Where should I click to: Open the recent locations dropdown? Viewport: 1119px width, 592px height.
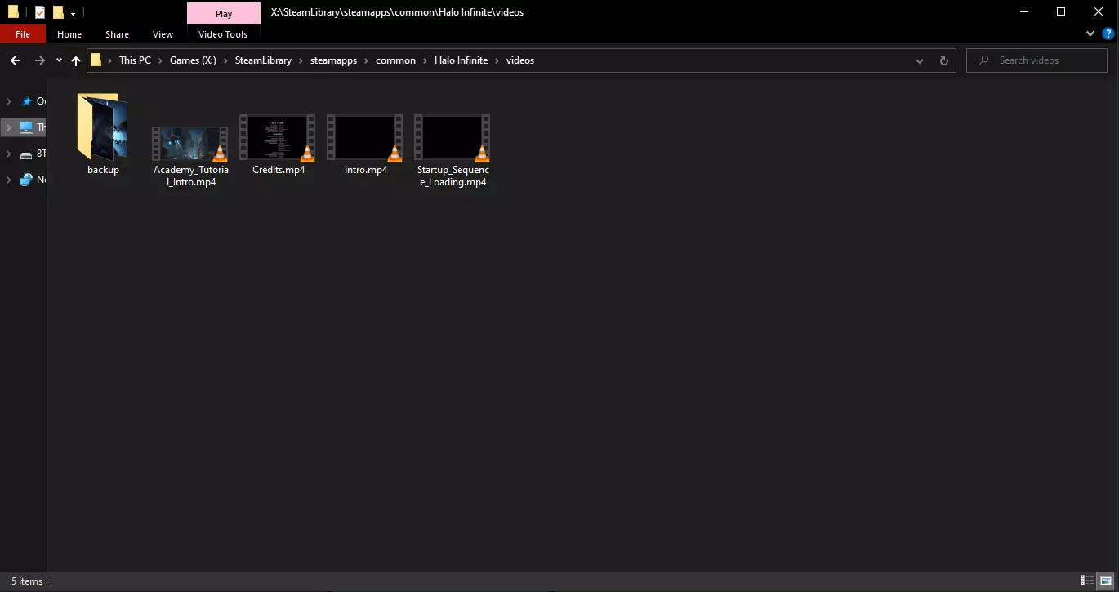[x=59, y=60]
